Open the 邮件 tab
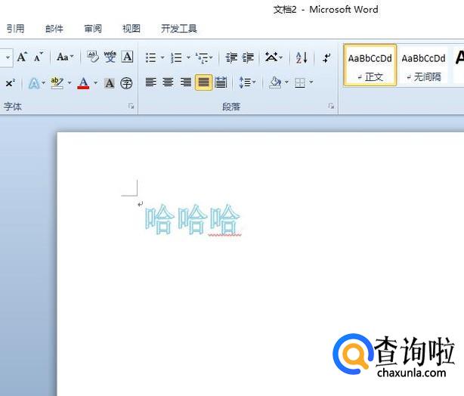Image resolution: width=464 pixels, height=396 pixels. [x=54, y=29]
